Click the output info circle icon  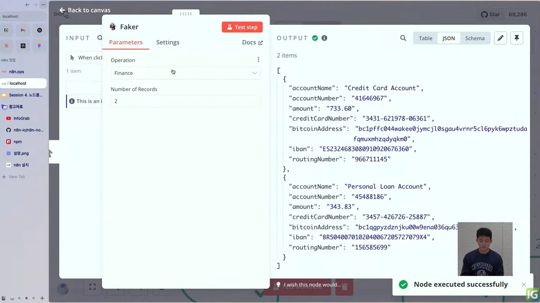pyautogui.click(x=324, y=38)
